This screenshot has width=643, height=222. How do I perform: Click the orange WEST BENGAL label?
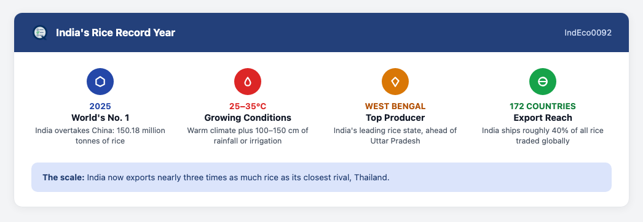pyautogui.click(x=395, y=106)
